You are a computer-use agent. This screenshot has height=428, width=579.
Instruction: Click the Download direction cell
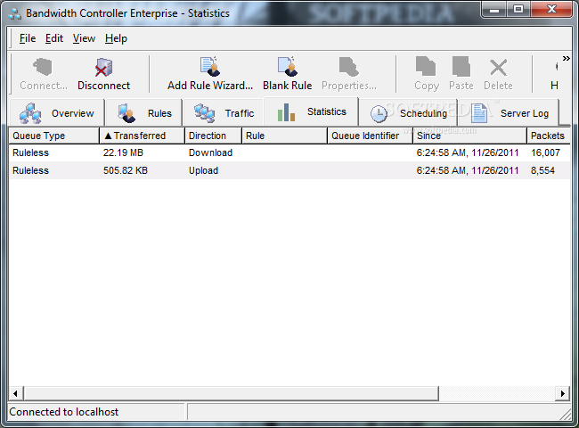point(210,152)
